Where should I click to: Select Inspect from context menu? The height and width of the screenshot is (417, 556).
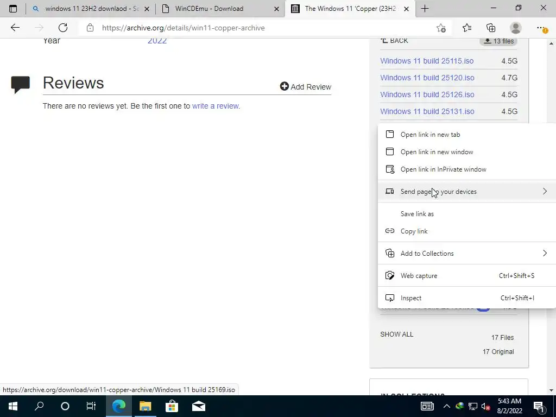(x=466, y=298)
